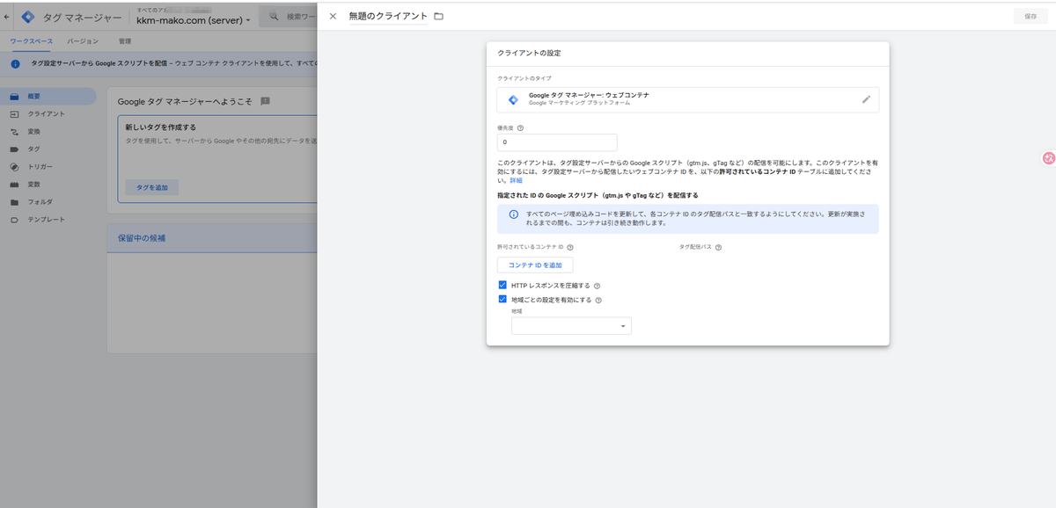Click the Google Tag Manager web container icon

[513, 99]
